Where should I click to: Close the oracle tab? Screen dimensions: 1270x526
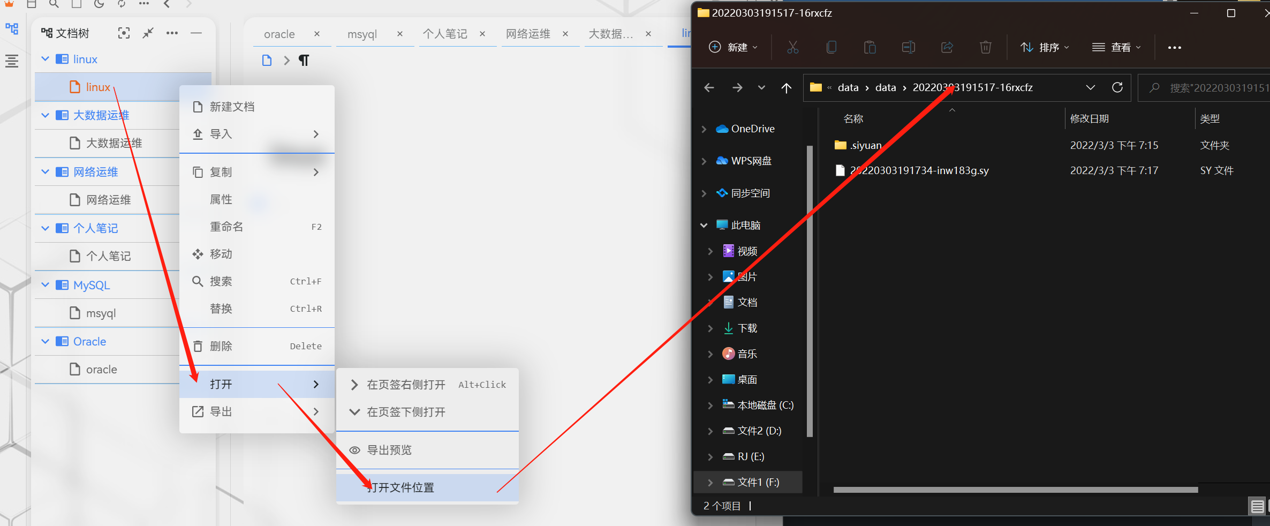click(317, 34)
